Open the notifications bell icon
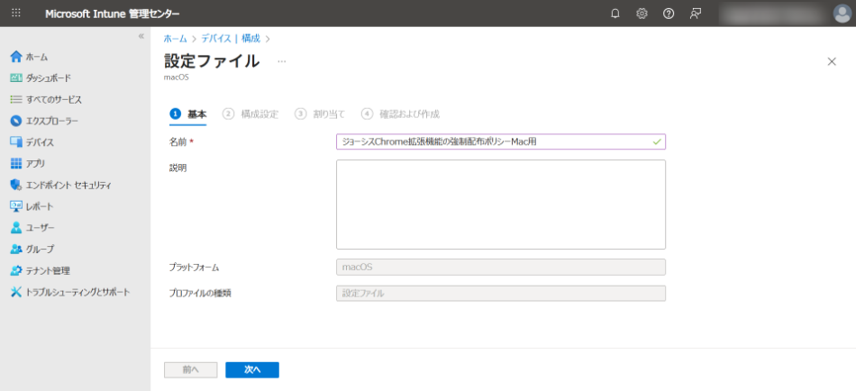Screen dimensions: 856x391 tap(615, 14)
